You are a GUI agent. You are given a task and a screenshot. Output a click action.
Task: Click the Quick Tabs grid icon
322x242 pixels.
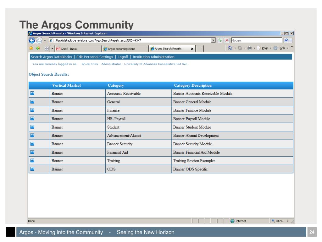pyautogui.click(x=47, y=49)
